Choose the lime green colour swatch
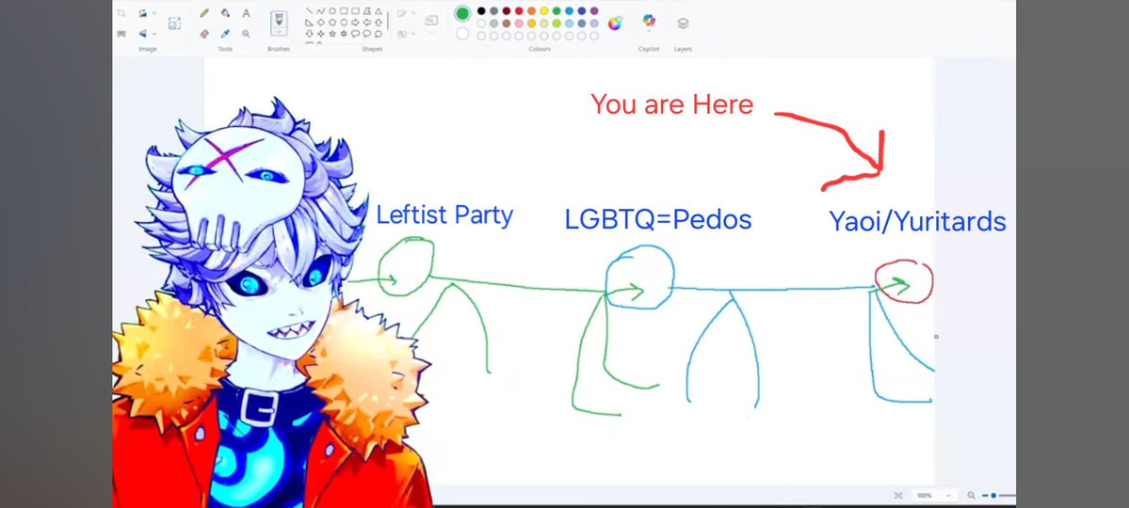 click(556, 24)
